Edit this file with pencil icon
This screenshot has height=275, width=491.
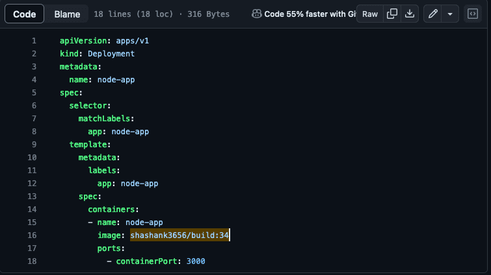coord(432,14)
